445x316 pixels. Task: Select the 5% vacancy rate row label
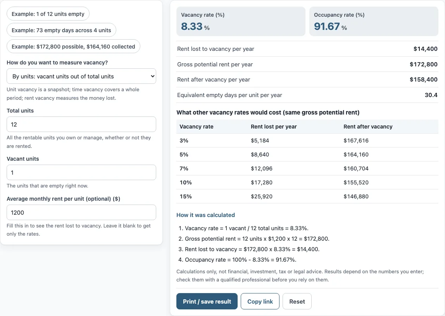tap(184, 154)
